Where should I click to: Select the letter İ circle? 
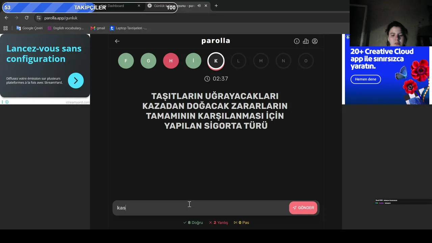pos(193,61)
